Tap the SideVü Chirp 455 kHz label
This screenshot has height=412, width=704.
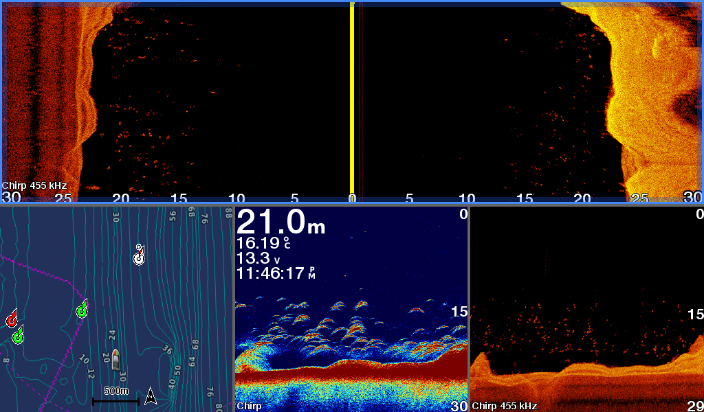[x=34, y=185]
